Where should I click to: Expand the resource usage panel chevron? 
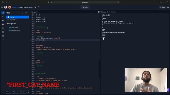[28, 92]
